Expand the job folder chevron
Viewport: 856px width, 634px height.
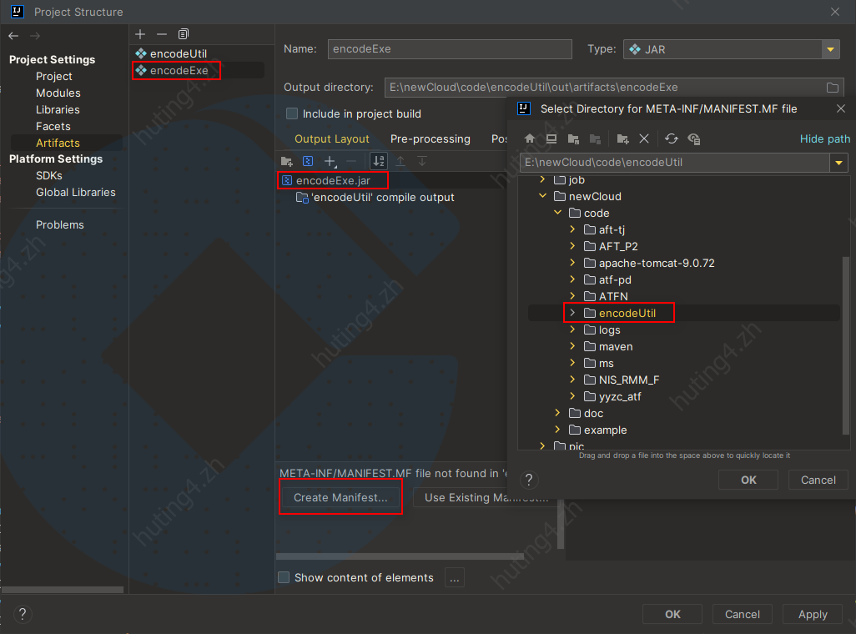(x=542, y=179)
